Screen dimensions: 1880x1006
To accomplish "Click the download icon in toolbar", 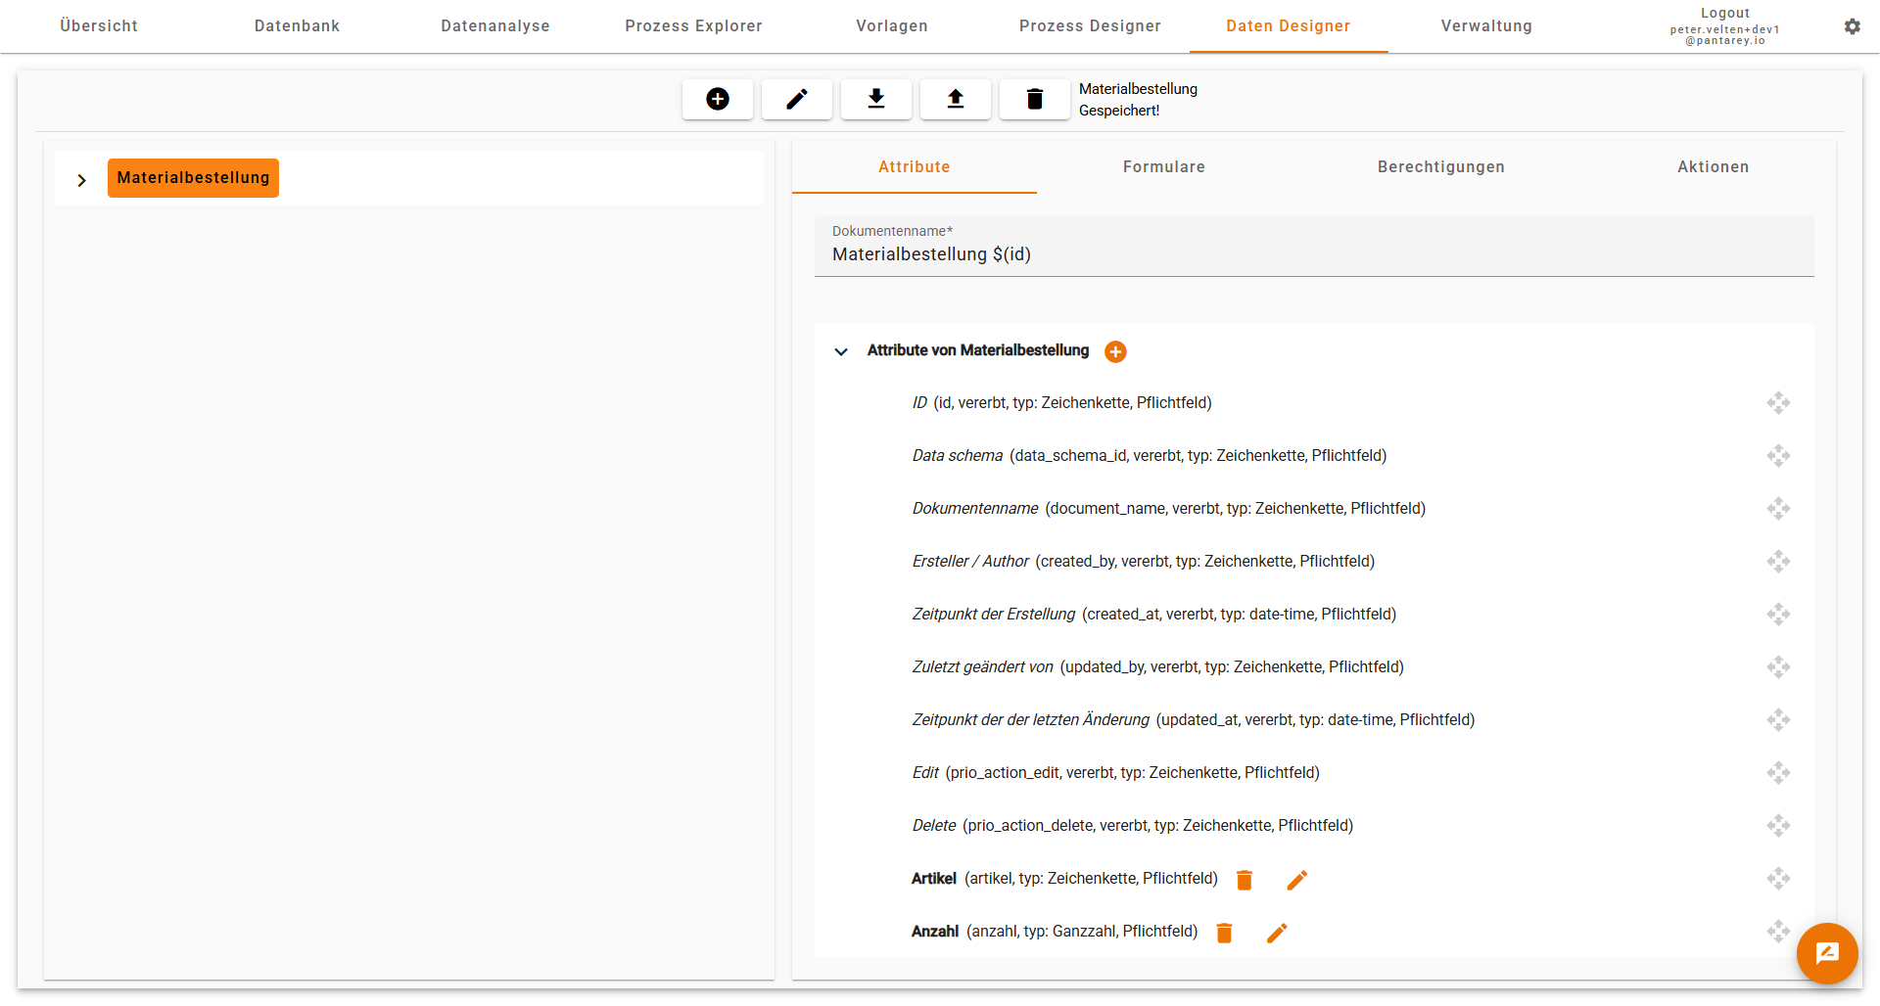I will point(876,99).
